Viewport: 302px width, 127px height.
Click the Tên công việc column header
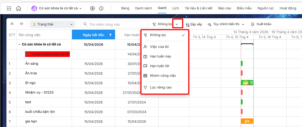coord(44,35)
